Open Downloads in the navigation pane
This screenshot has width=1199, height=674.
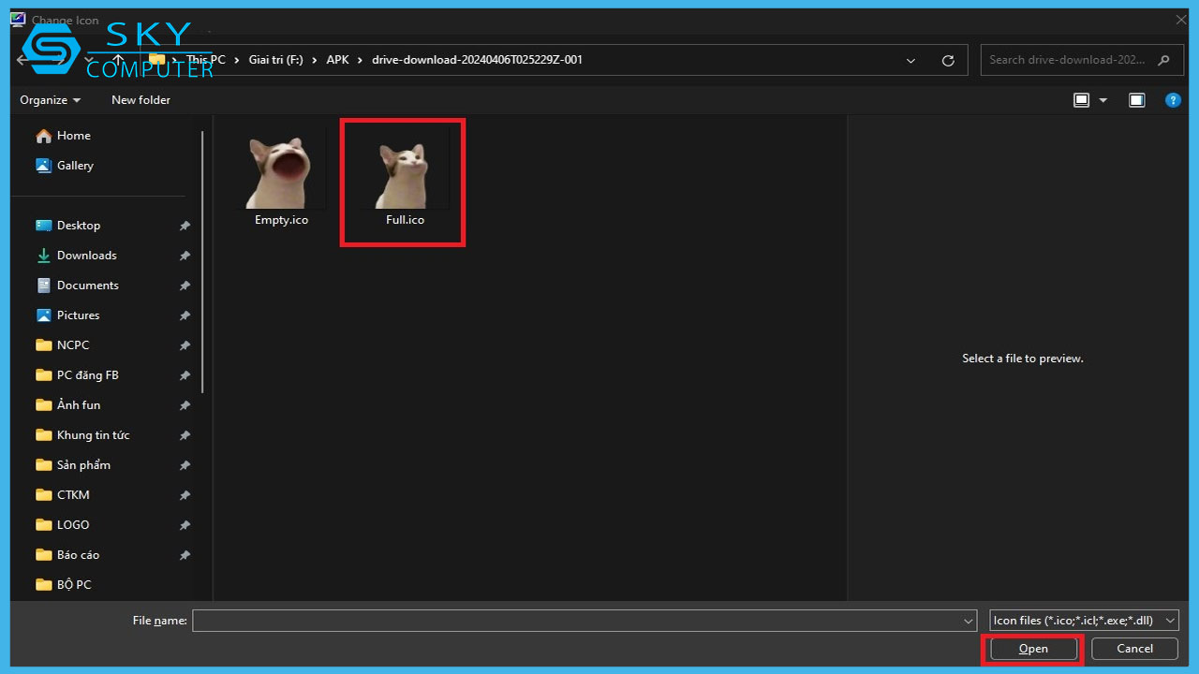(86, 256)
